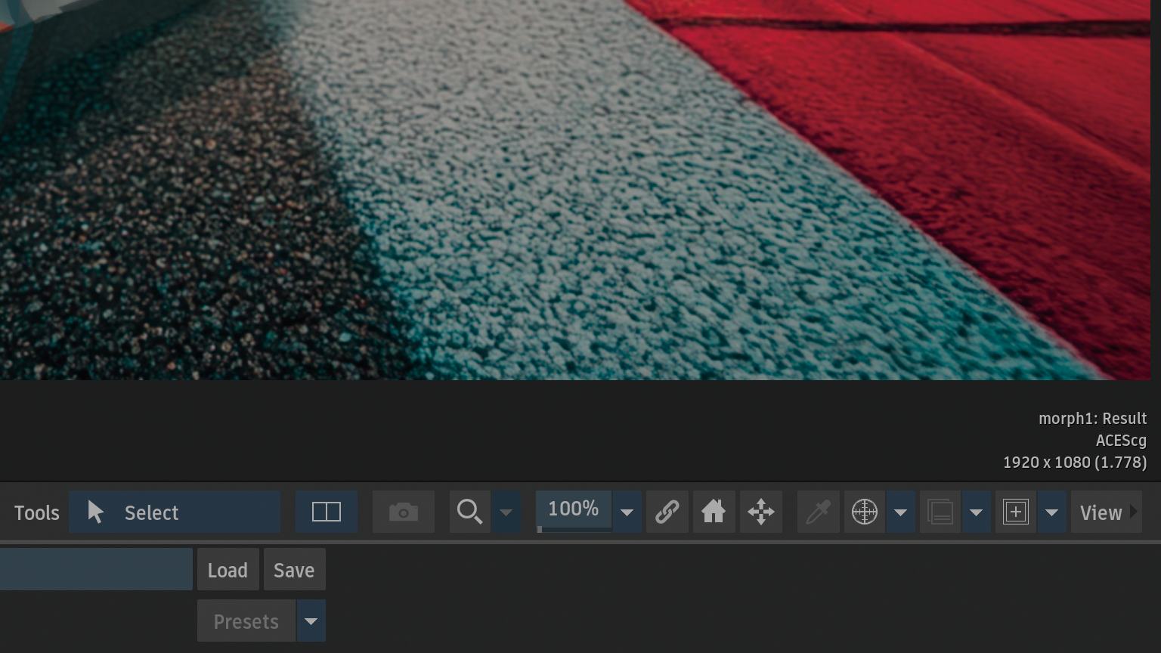Screen dimensions: 1161x653
Task: Click the stacked layers overlay icon
Action: 940,512
